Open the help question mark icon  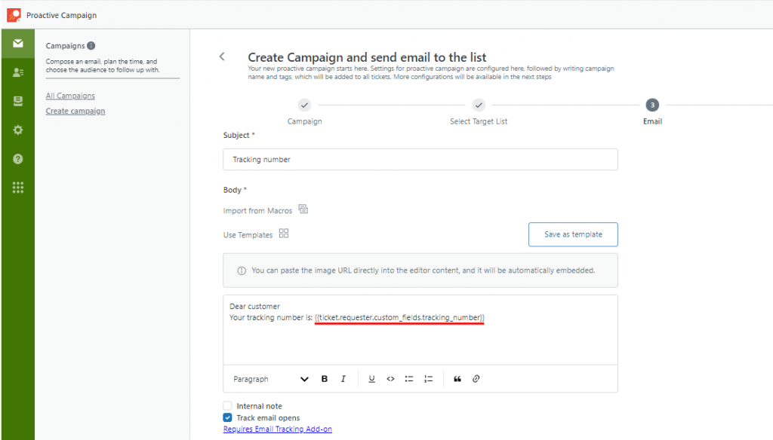[x=17, y=159]
